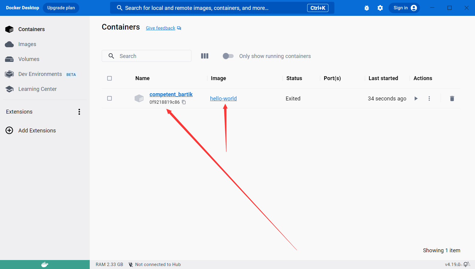This screenshot has height=269, width=475.
Task: Click the Actions column header
Action: 423,78
